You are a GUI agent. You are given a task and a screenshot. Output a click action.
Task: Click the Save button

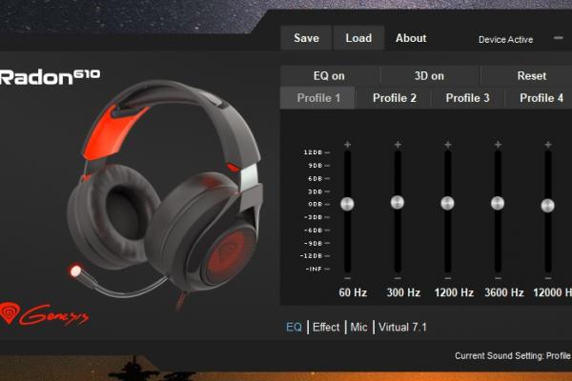coord(306,38)
